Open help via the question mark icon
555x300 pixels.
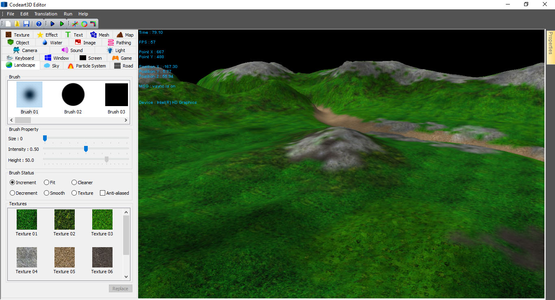[x=39, y=24]
